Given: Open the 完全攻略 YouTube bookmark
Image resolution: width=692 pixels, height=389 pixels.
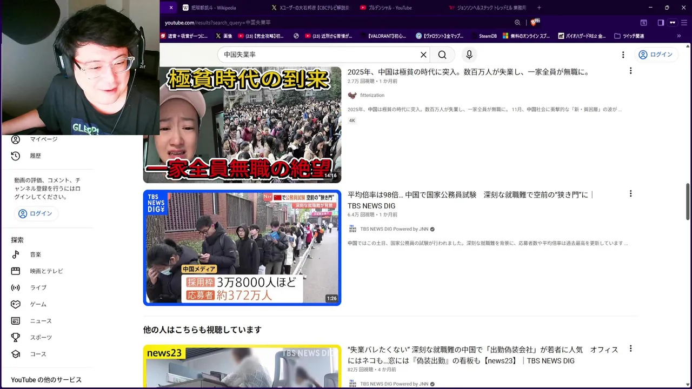Looking at the screenshot, I should 261,36.
